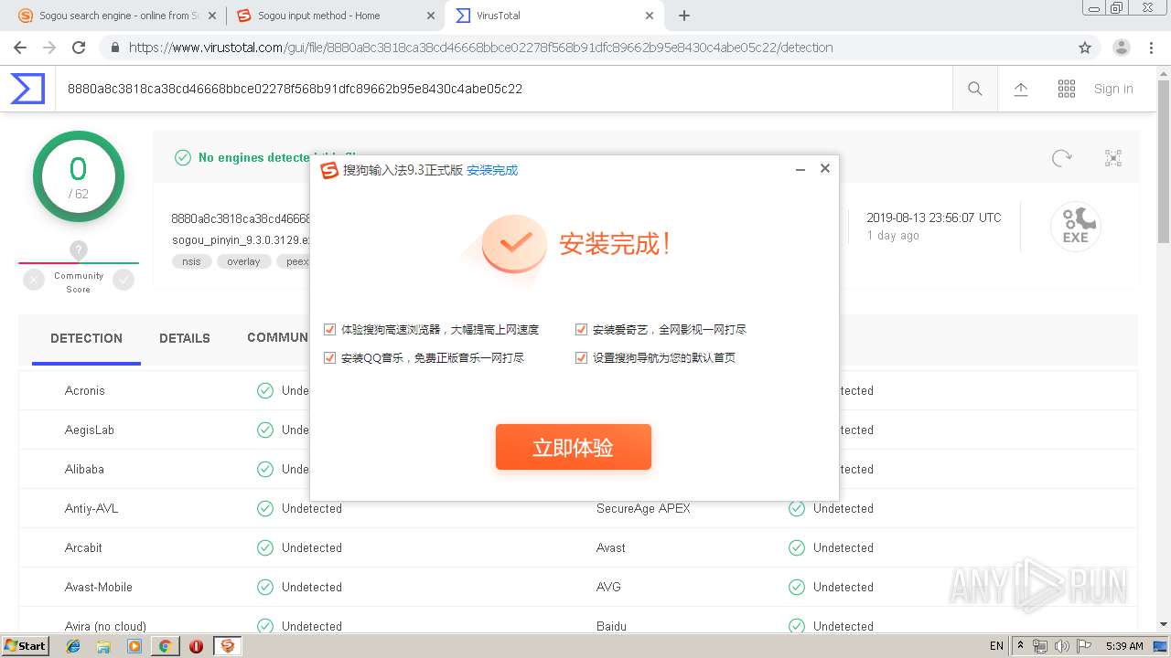Click the 5:39 AM clock

tap(1124, 646)
